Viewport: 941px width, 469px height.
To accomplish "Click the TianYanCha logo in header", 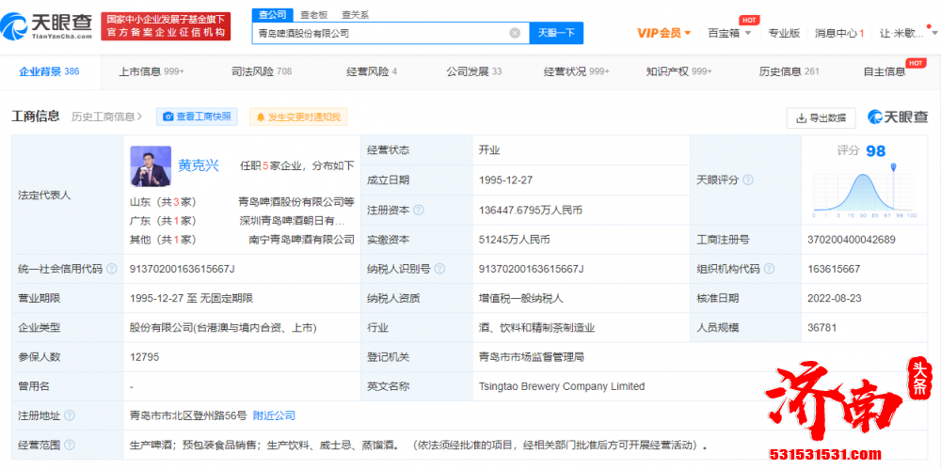I will point(47,25).
